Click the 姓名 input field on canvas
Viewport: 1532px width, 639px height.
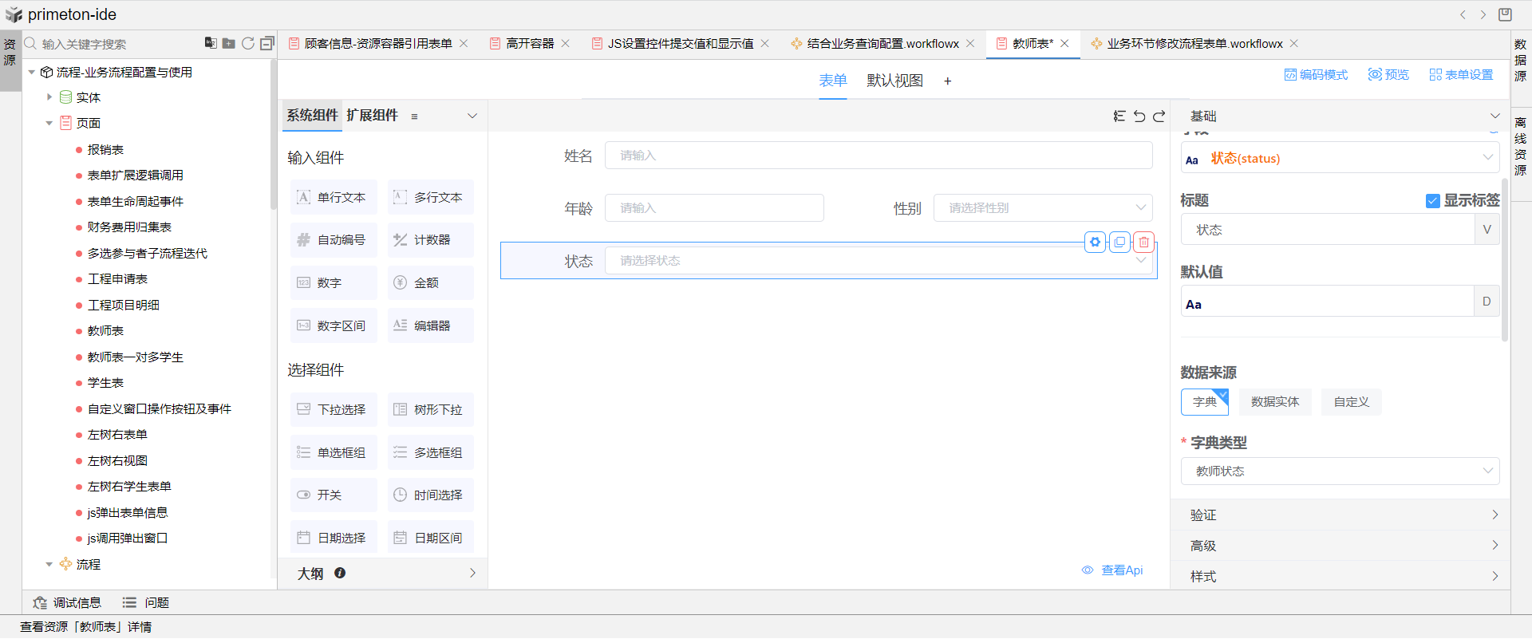pyautogui.click(x=878, y=156)
